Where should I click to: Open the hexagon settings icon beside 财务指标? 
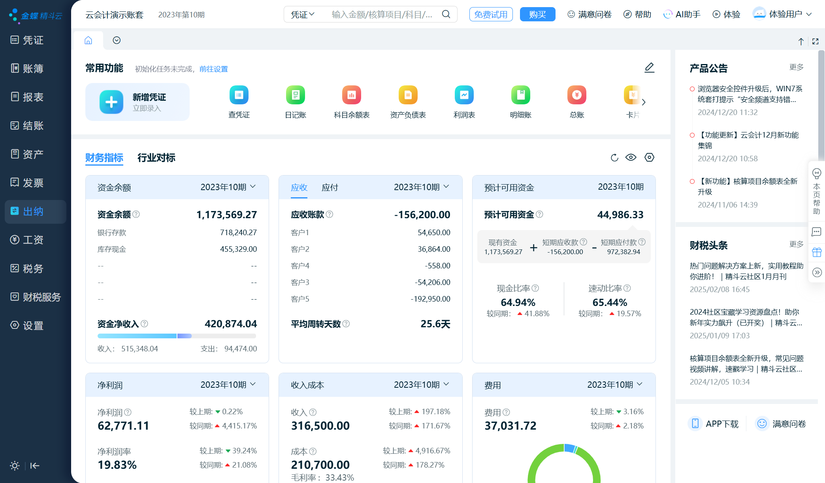pyautogui.click(x=649, y=157)
